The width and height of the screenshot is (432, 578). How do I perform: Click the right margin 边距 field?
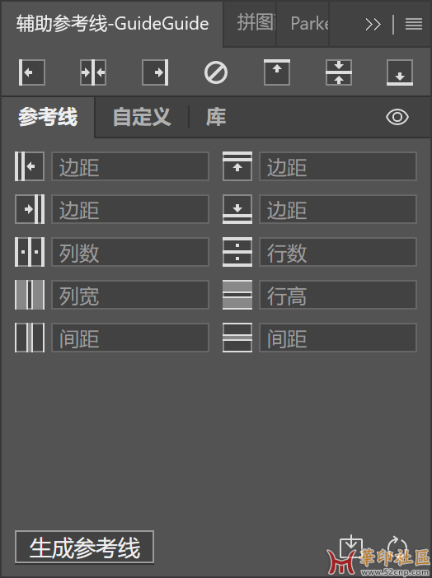click(x=130, y=209)
